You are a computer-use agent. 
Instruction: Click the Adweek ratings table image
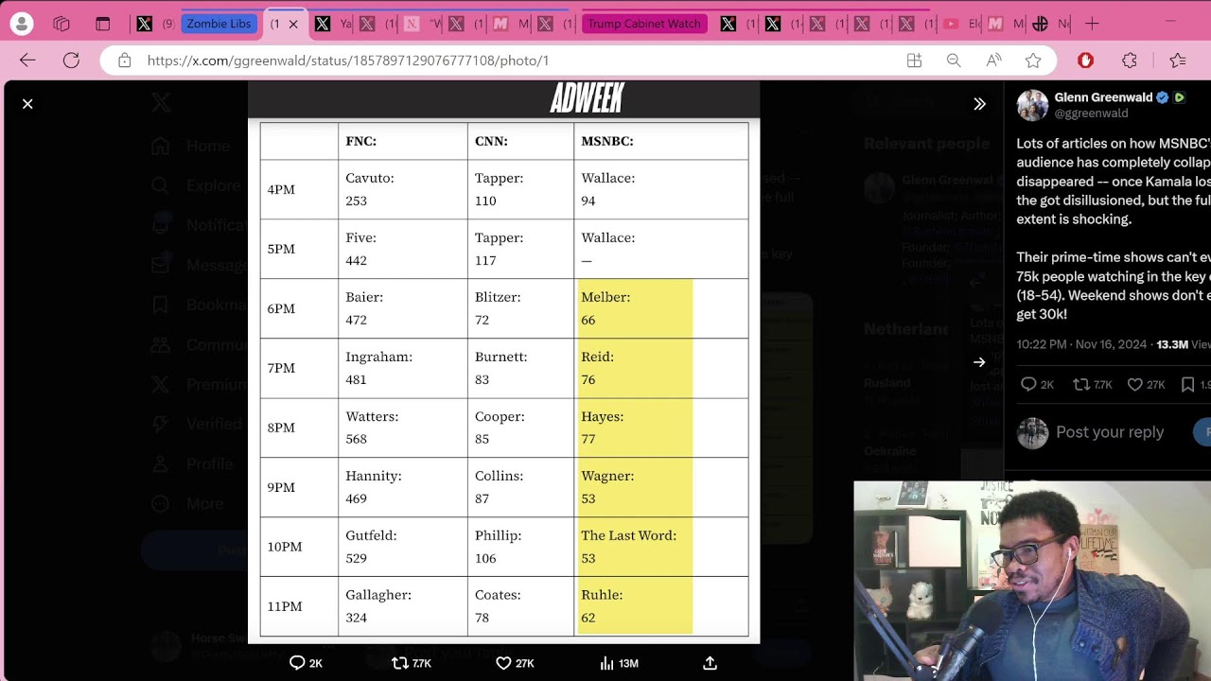(503, 361)
